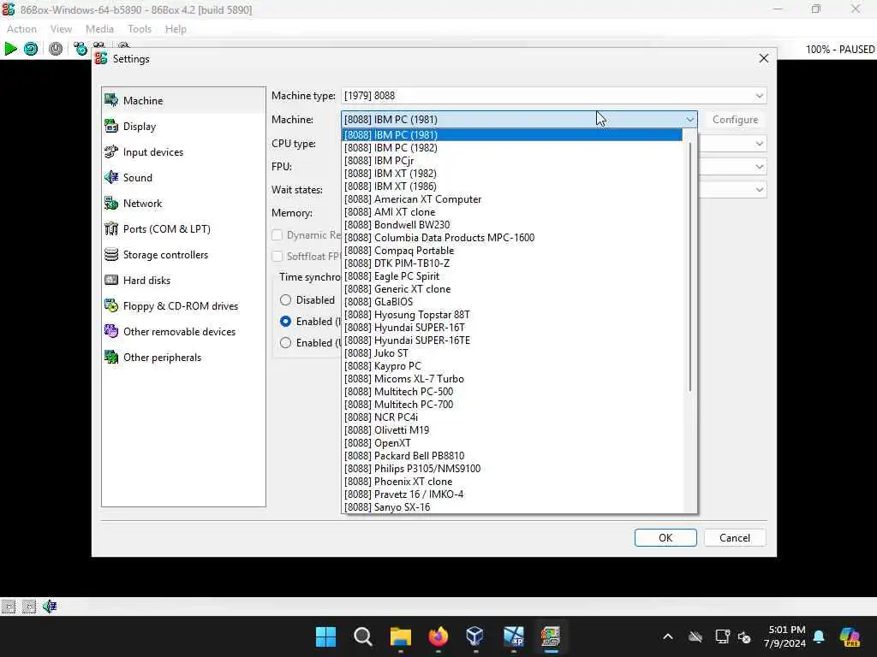Viewport: 877px width, 657px height.
Task: Toggle the Dynamic Recompiler checkbox
Action: [x=277, y=235]
